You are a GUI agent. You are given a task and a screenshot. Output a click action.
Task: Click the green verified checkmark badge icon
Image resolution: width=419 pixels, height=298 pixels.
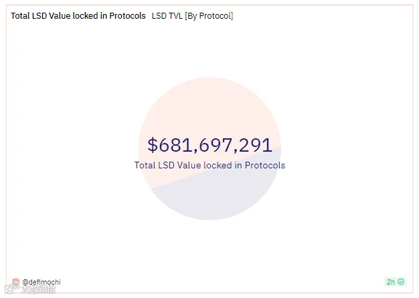click(401, 282)
